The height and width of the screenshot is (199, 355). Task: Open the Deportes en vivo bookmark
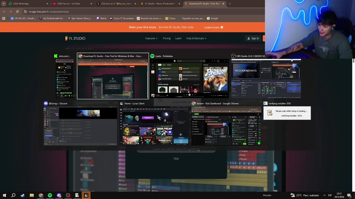point(191,19)
